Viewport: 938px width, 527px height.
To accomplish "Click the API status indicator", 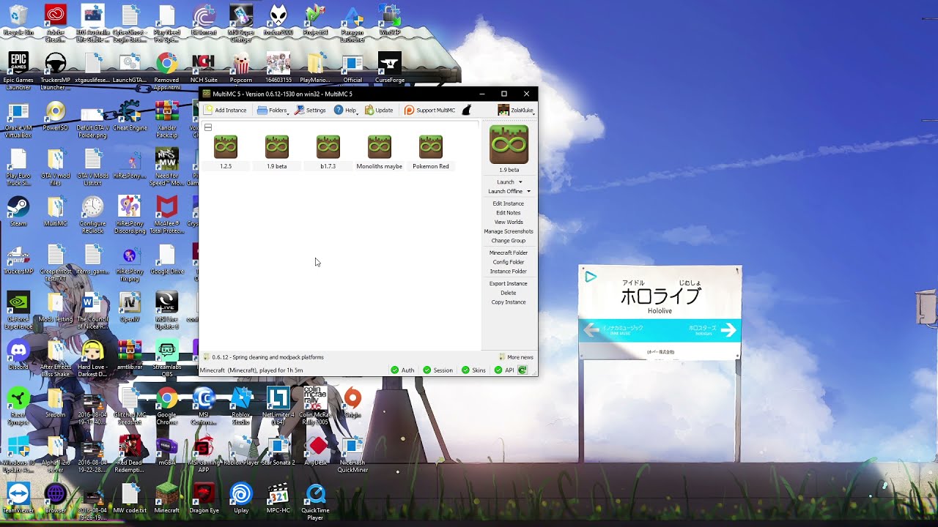I will tap(503, 370).
